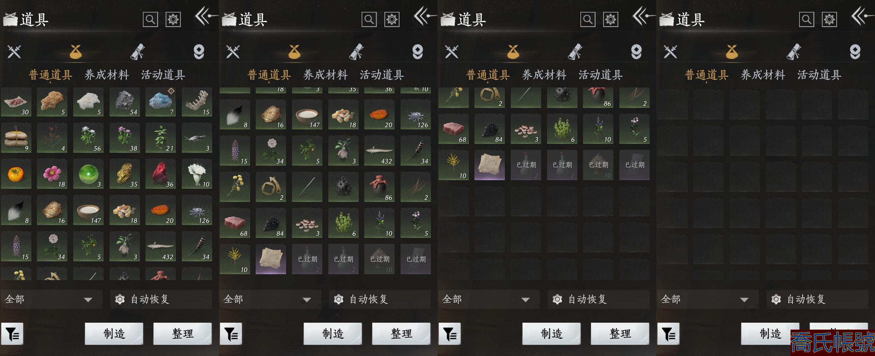Select the orange persimmon item
The width and height of the screenshot is (875, 356).
click(16, 174)
